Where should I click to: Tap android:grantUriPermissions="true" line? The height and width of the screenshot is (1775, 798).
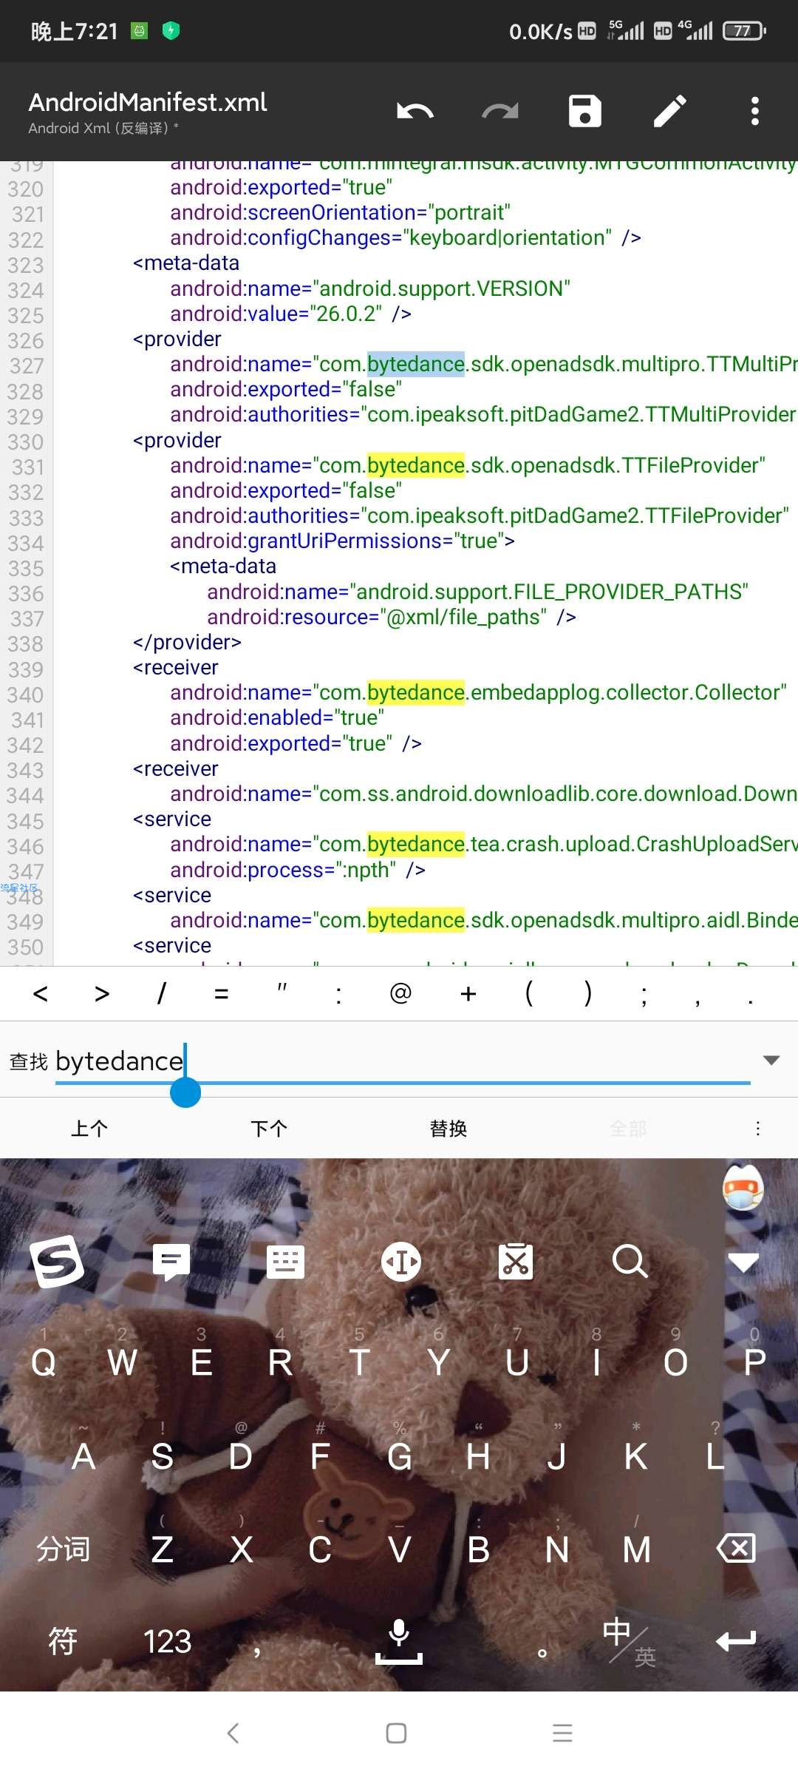point(342,541)
